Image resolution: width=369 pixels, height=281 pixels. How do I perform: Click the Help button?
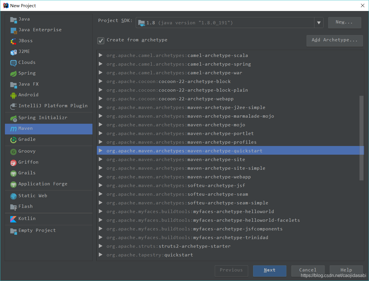(x=346, y=271)
